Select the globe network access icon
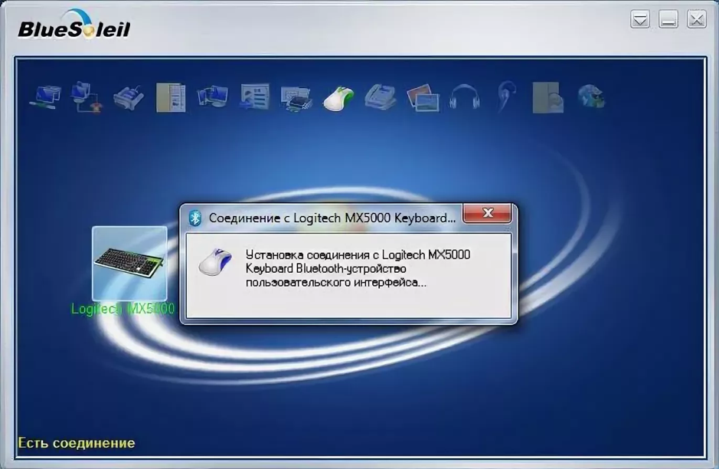Image resolution: width=719 pixels, height=469 pixels. pos(591,97)
